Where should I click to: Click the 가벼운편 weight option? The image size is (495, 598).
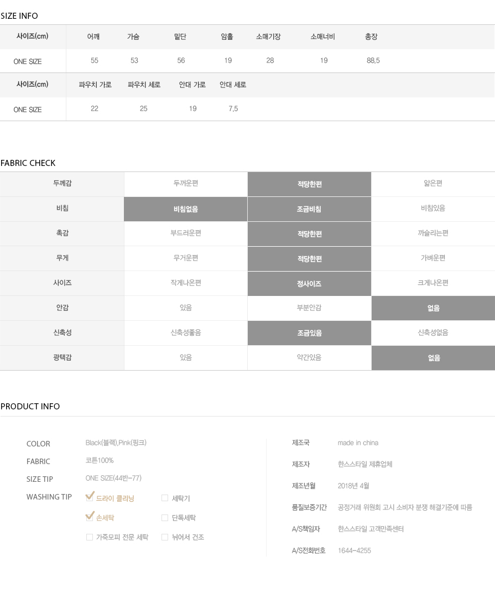pos(433,258)
